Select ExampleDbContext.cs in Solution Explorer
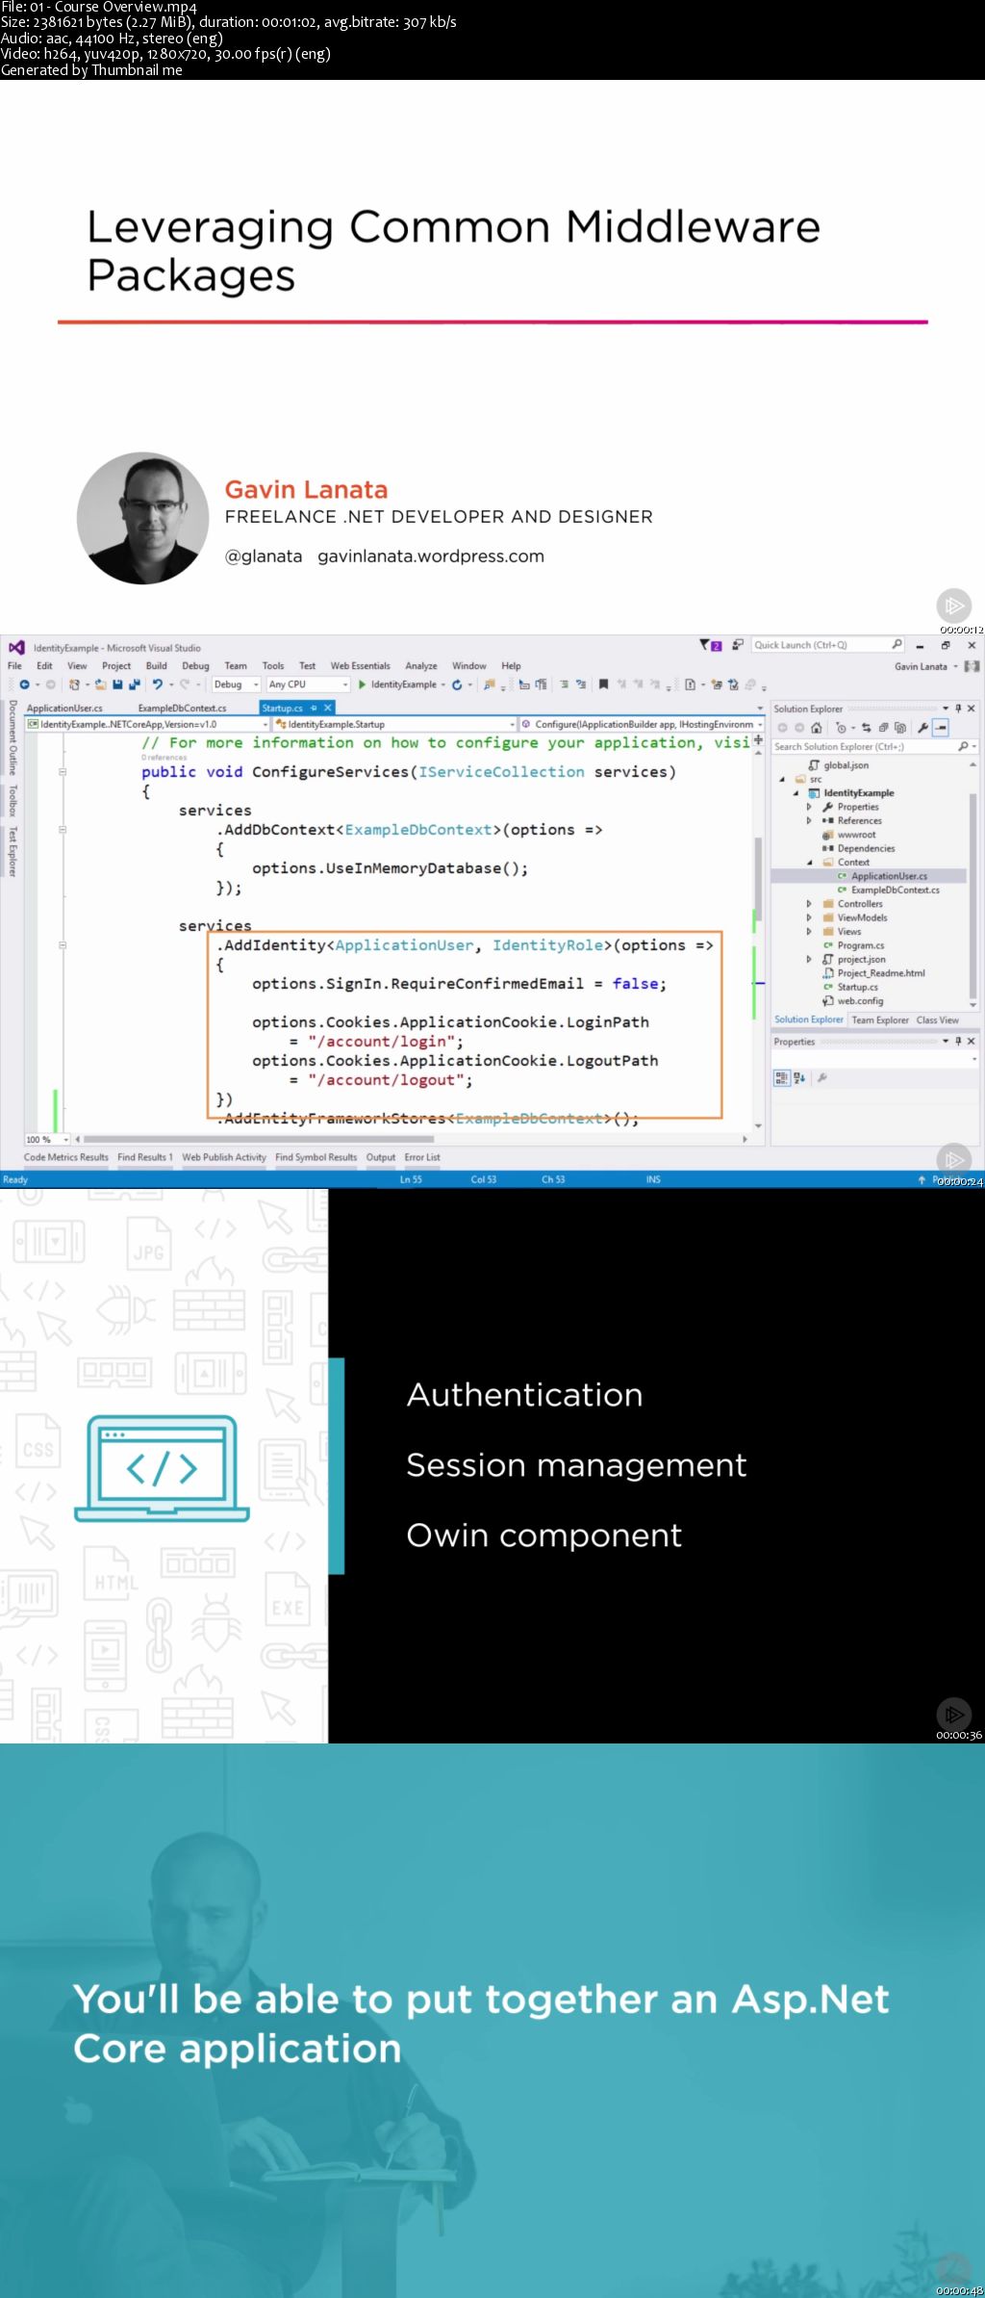The height and width of the screenshot is (2298, 985). point(895,891)
